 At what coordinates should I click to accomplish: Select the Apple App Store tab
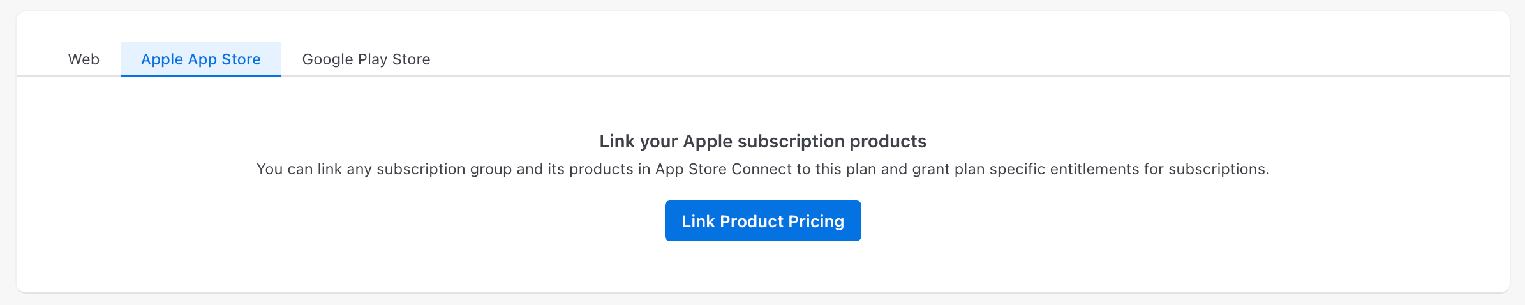click(200, 59)
